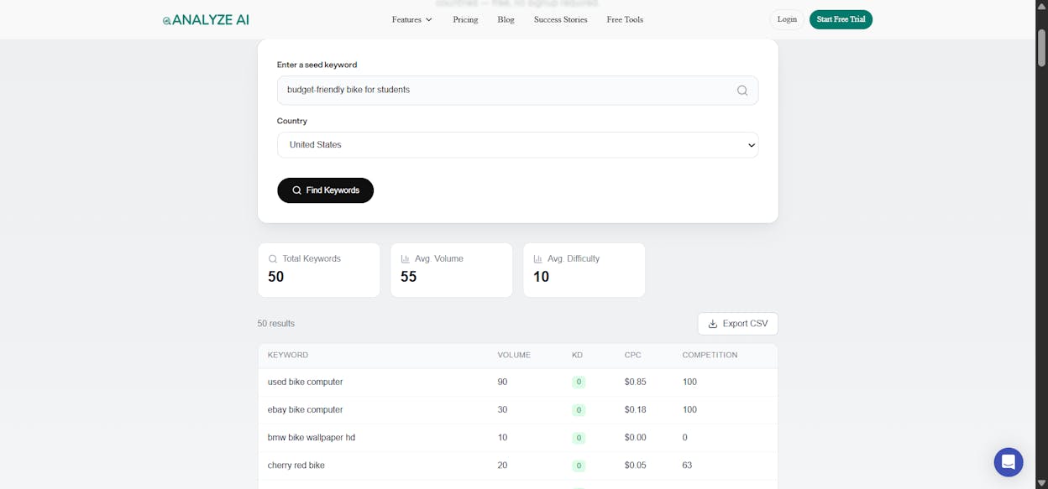Click the scrollbar up arrow
Viewport: 1048px width, 489px height.
(1041, 7)
